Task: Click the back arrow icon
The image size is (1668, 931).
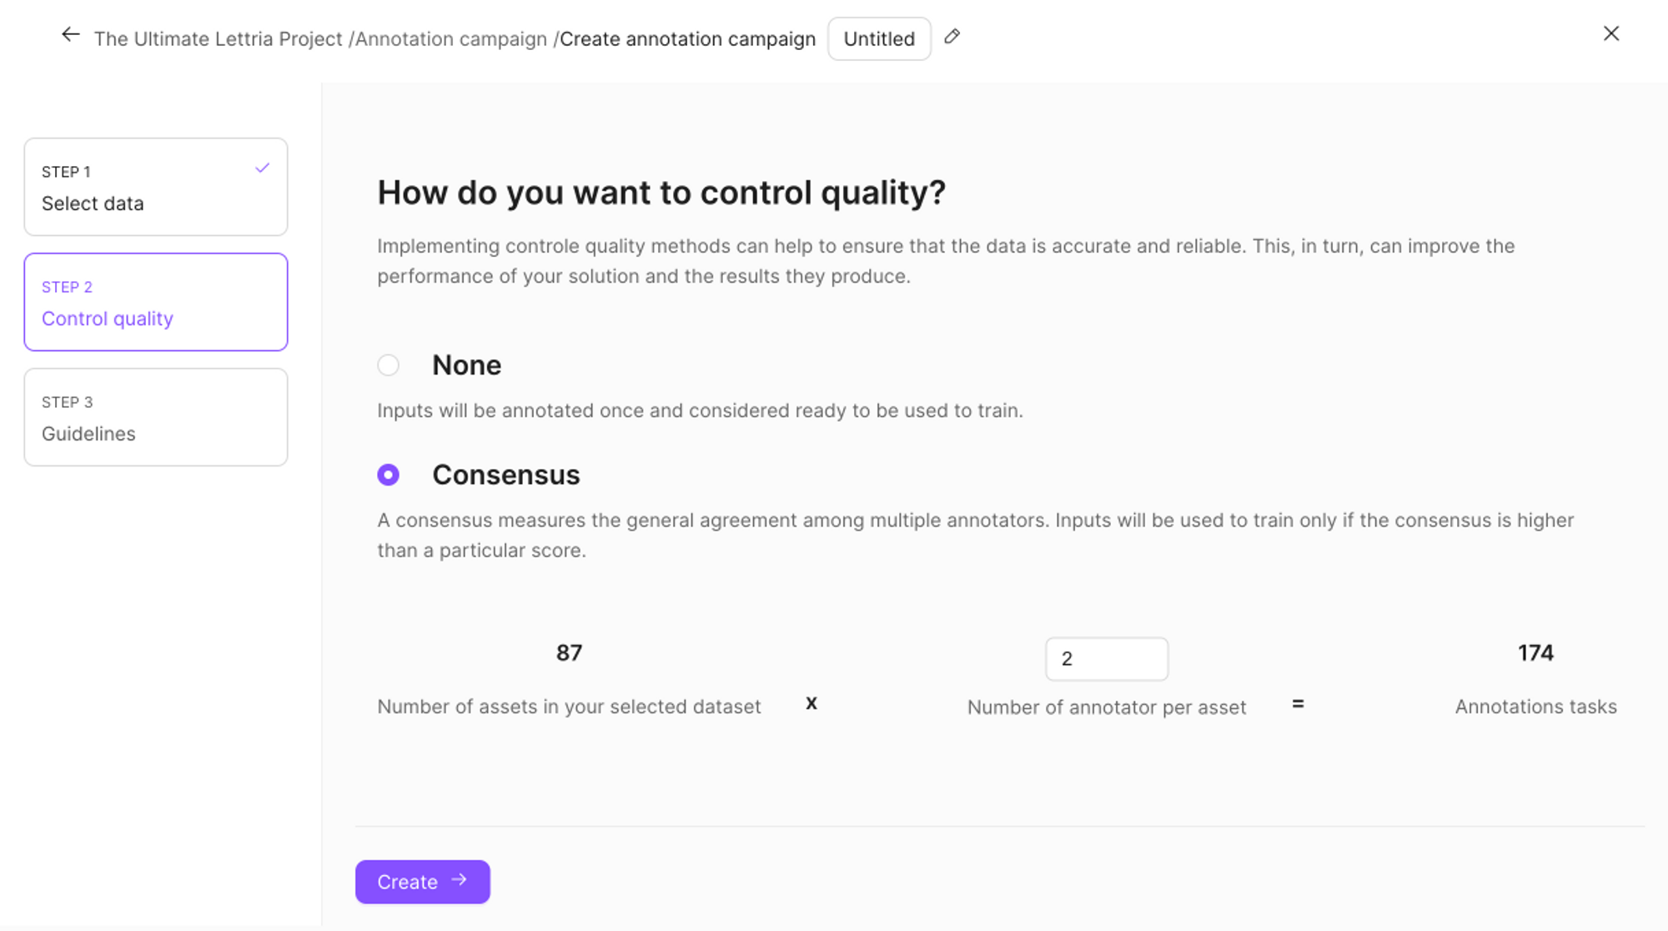Action: click(71, 35)
